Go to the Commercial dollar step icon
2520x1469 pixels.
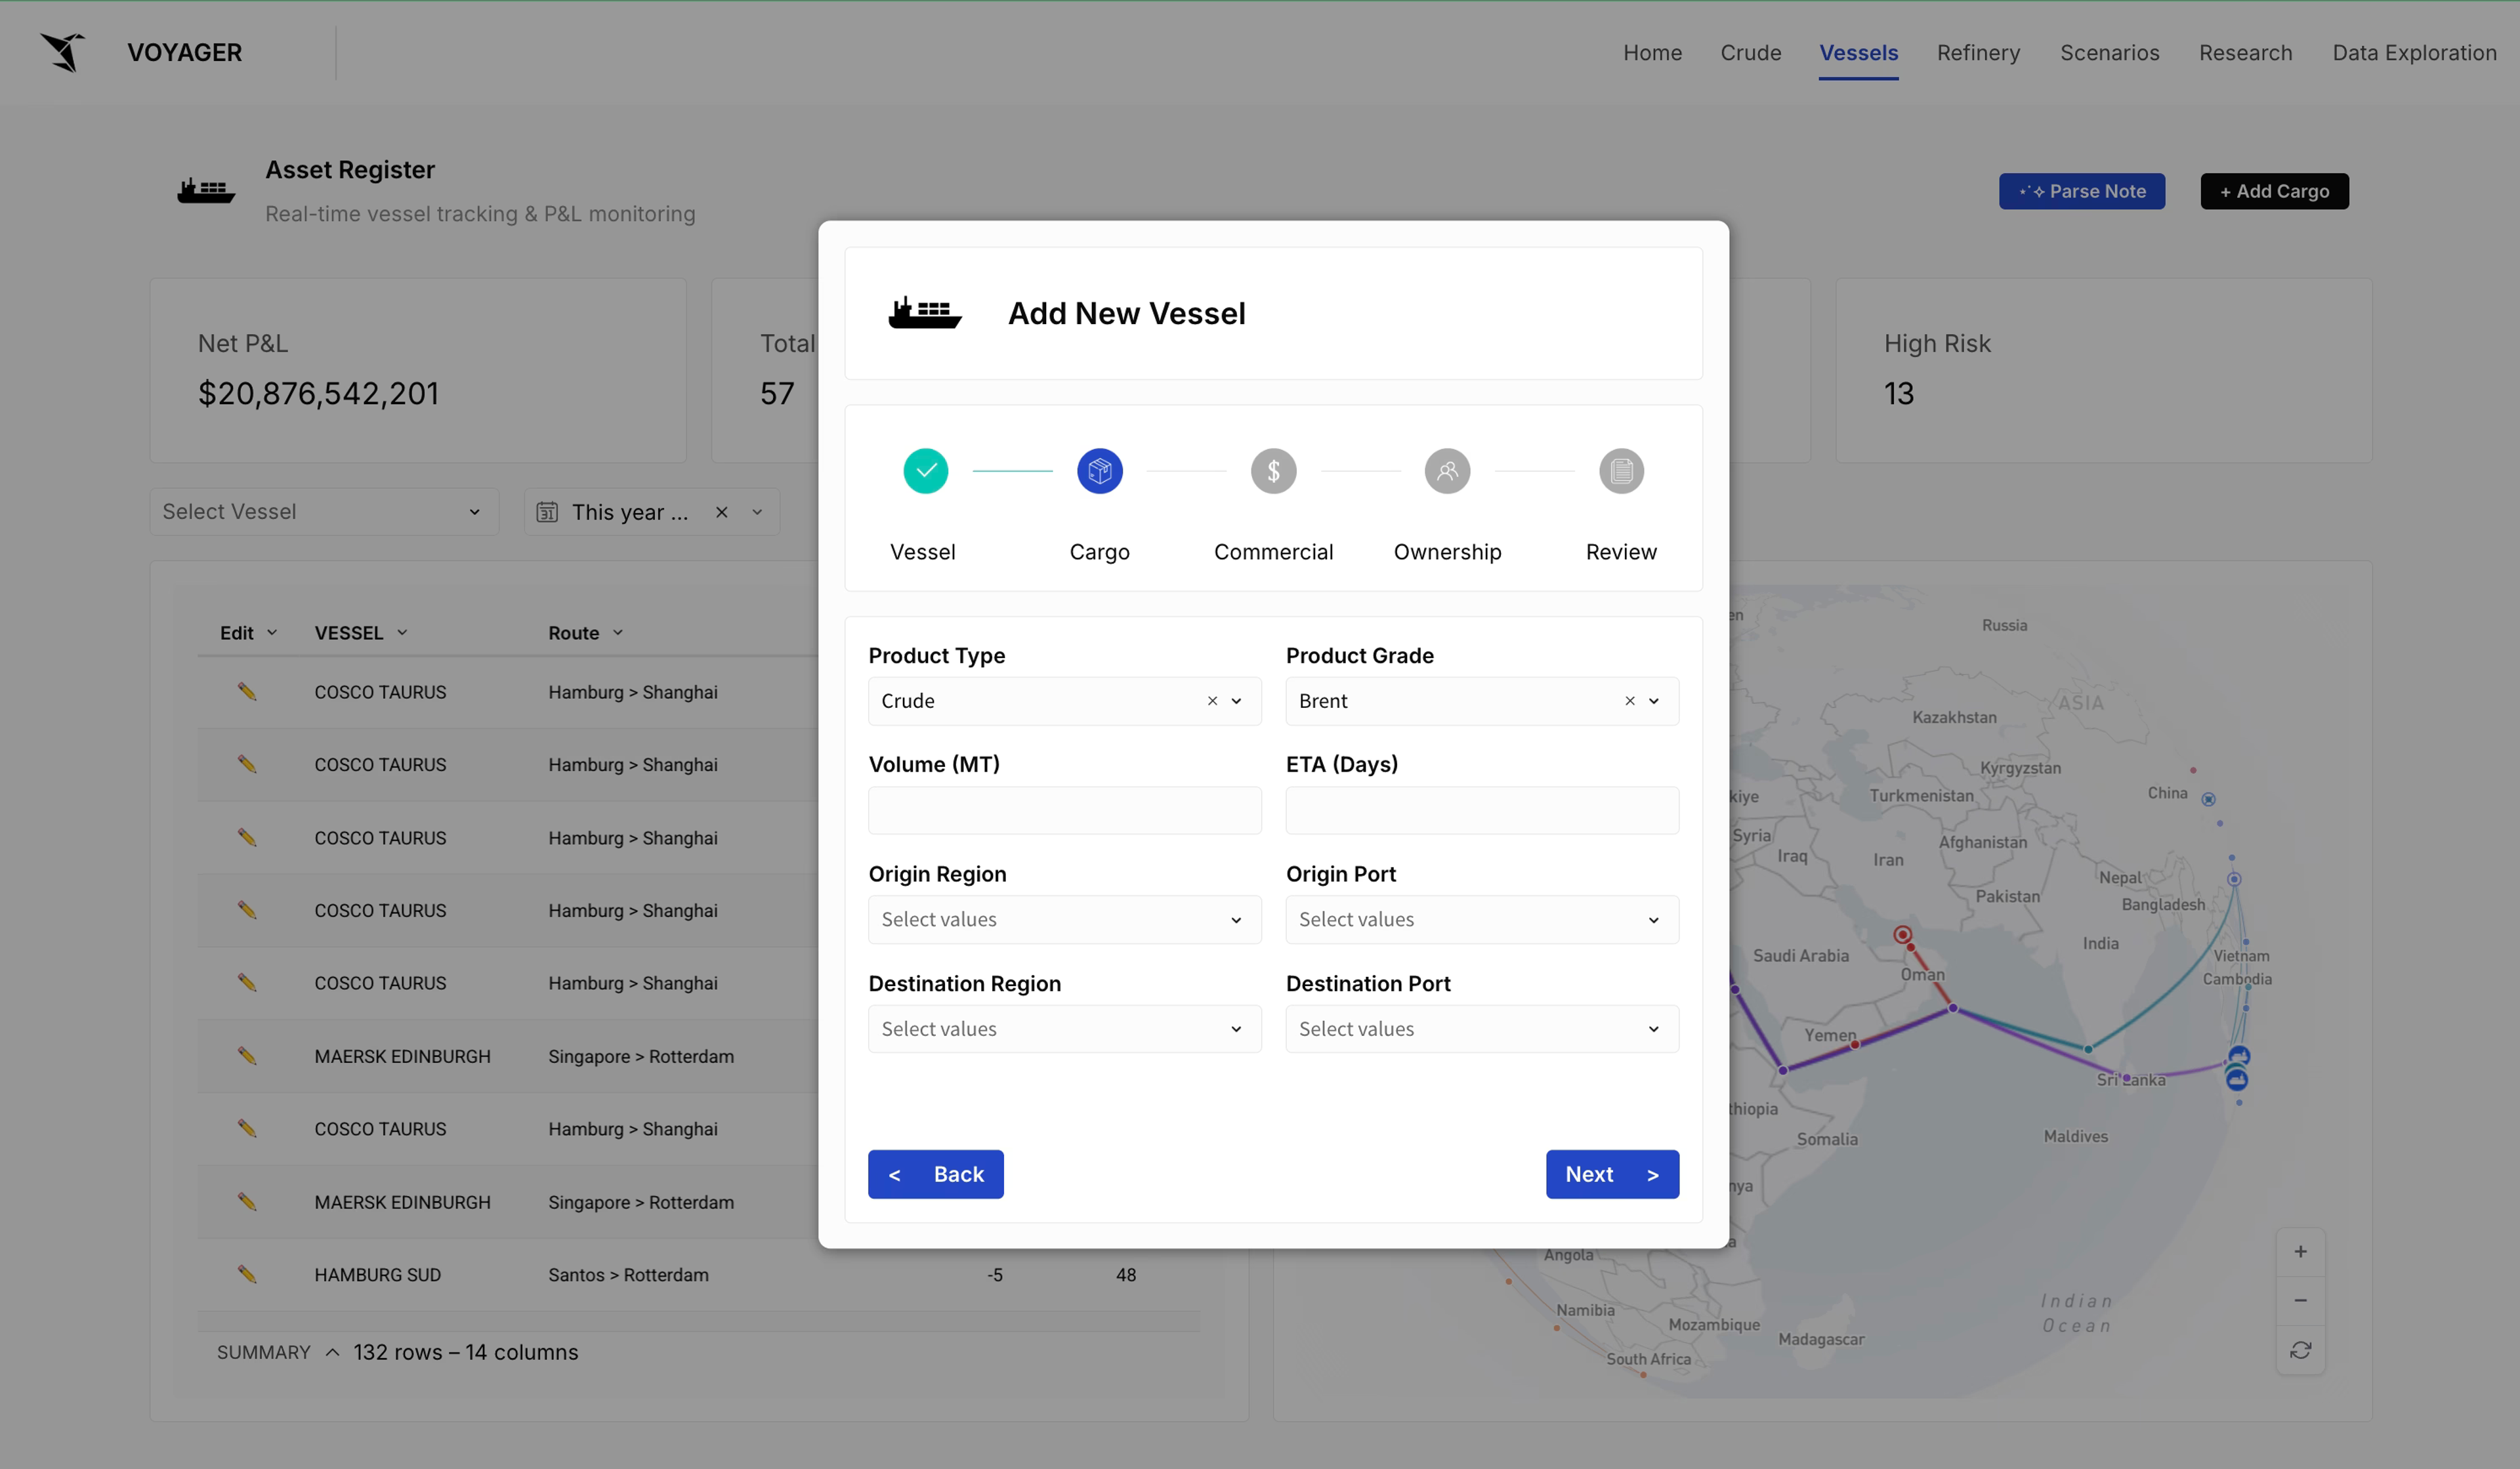coord(1273,471)
